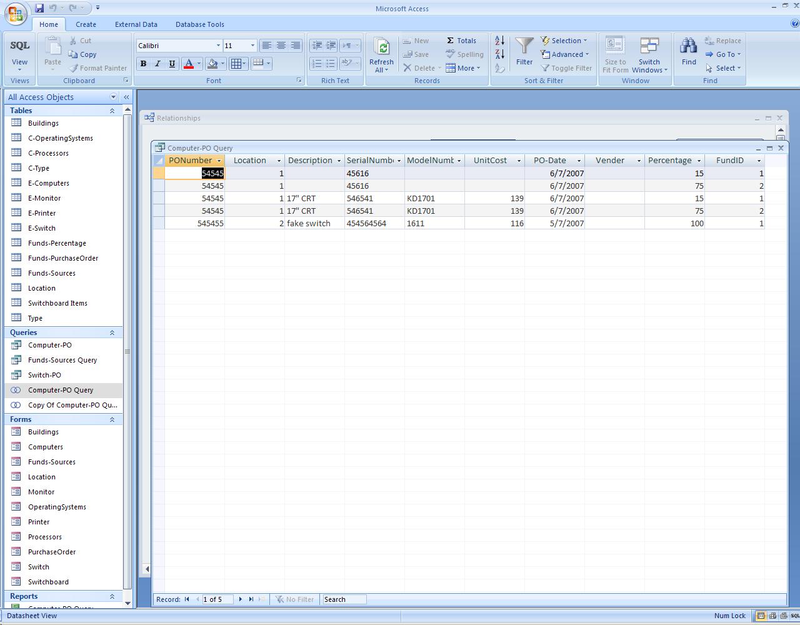Open the Go To menu
The height and width of the screenshot is (625, 800).
tap(723, 54)
